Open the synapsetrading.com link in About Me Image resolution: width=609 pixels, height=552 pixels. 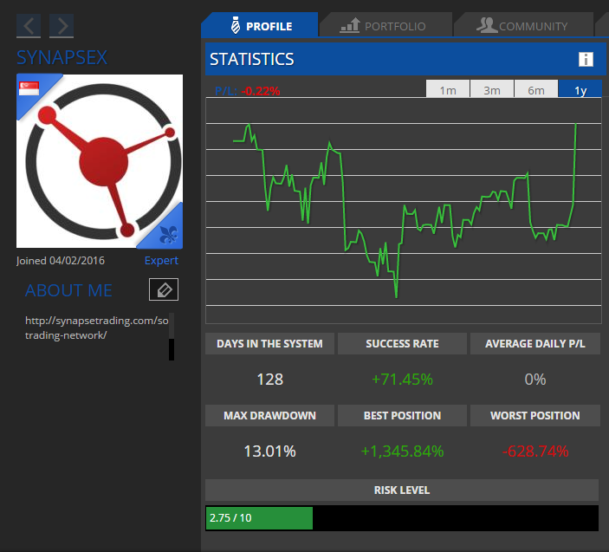tap(97, 328)
